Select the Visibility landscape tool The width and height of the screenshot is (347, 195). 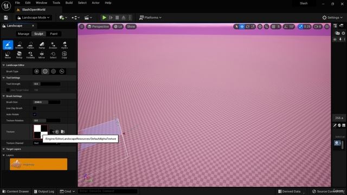click(x=30, y=55)
